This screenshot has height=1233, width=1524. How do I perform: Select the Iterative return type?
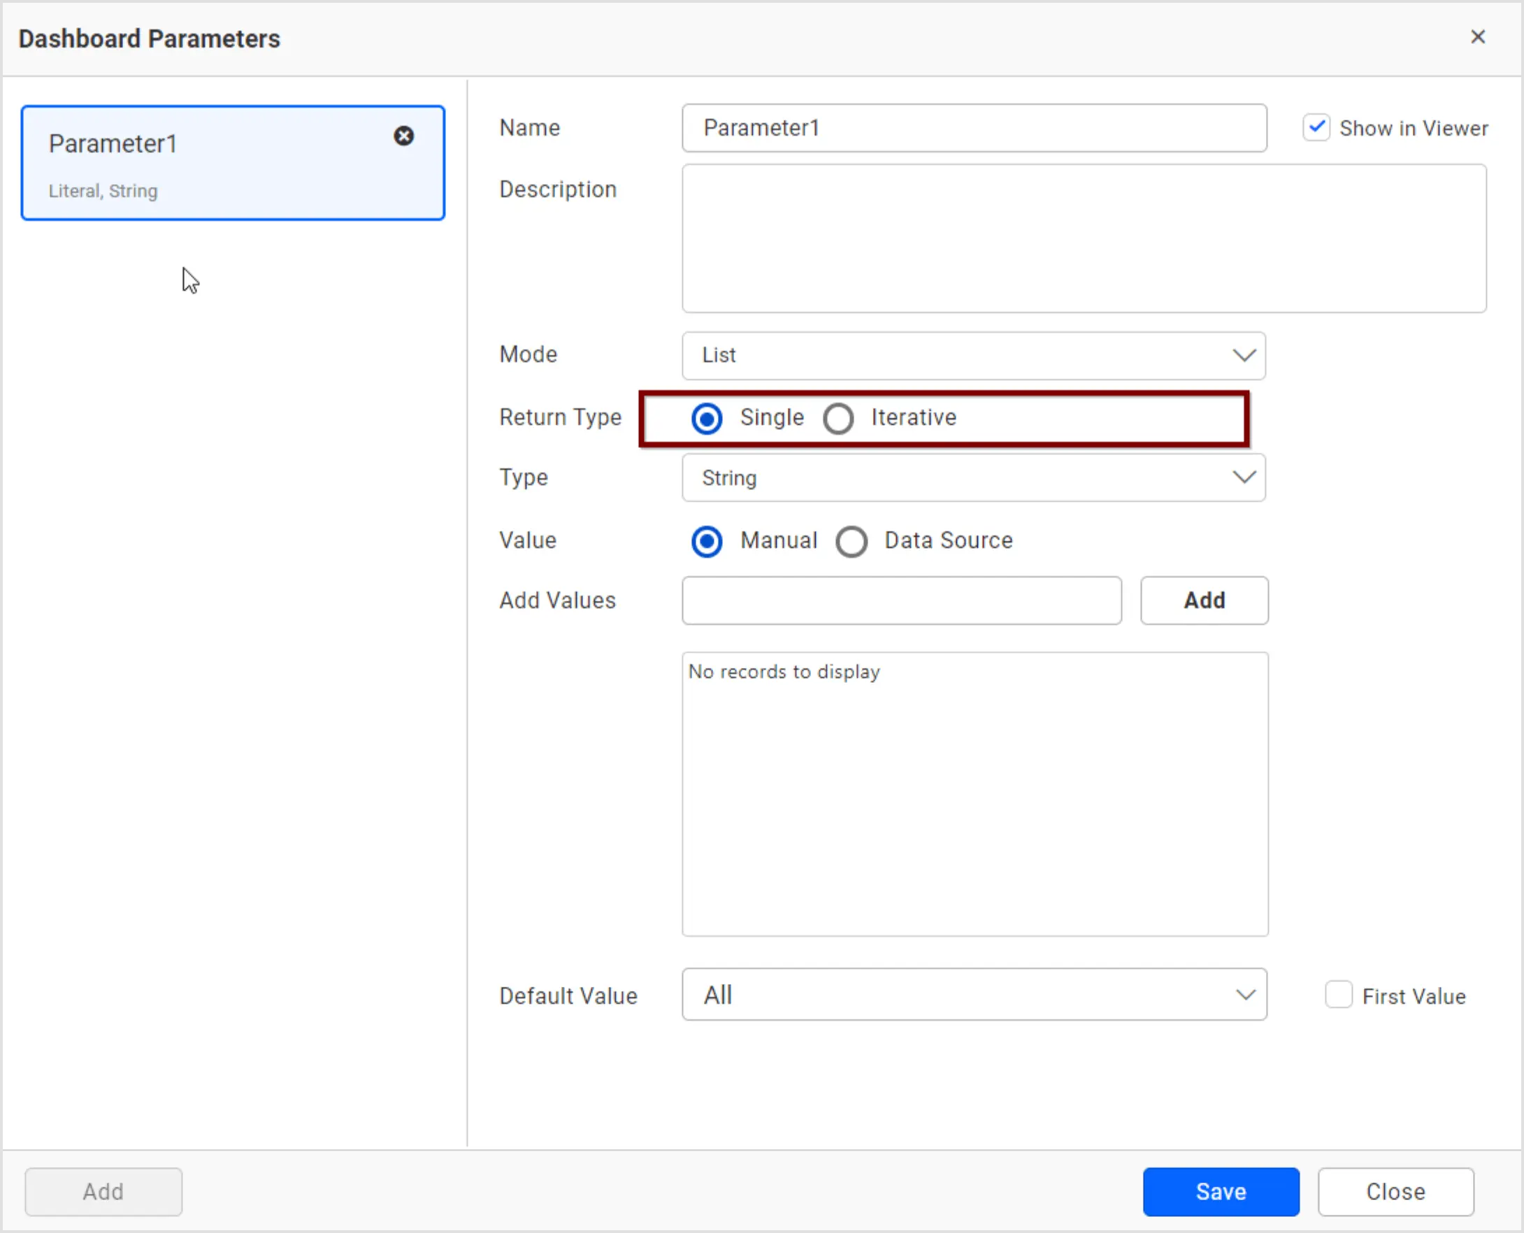(x=838, y=418)
